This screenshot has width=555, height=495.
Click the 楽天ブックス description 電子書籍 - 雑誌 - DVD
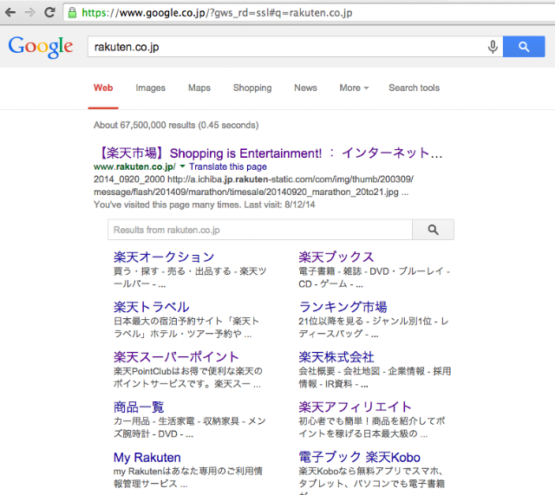pos(374,277)
